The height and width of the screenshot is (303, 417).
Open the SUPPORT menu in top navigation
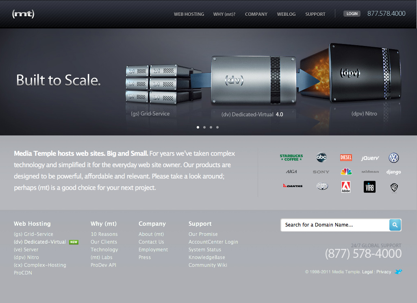click(x=315, y=14)
